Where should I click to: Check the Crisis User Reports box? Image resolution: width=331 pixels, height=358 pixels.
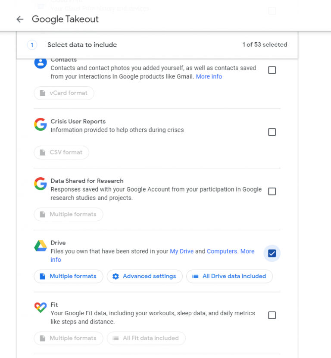272,132
